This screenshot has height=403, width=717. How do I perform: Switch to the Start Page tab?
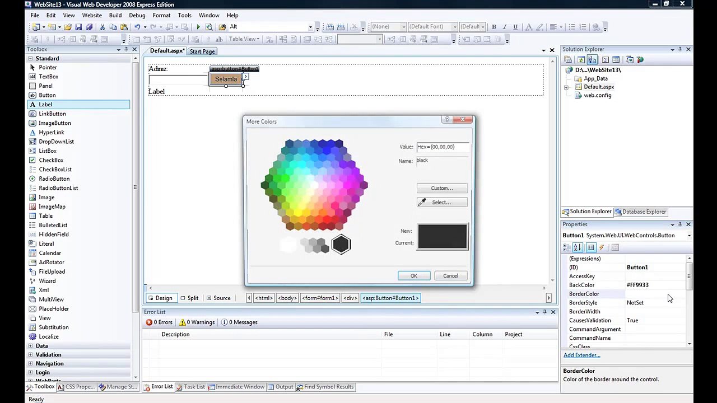[202, 51]
